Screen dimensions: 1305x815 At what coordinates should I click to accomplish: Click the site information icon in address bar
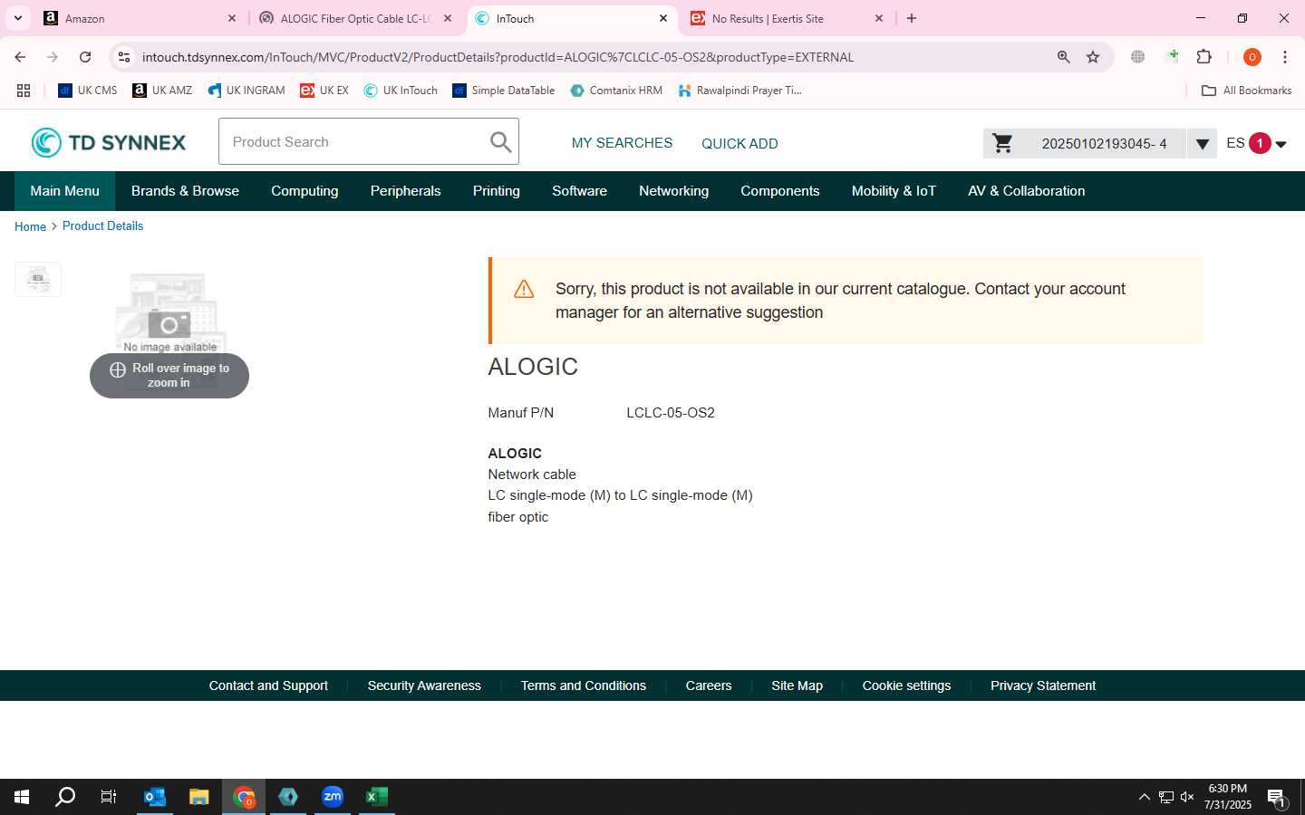(125, 57)
